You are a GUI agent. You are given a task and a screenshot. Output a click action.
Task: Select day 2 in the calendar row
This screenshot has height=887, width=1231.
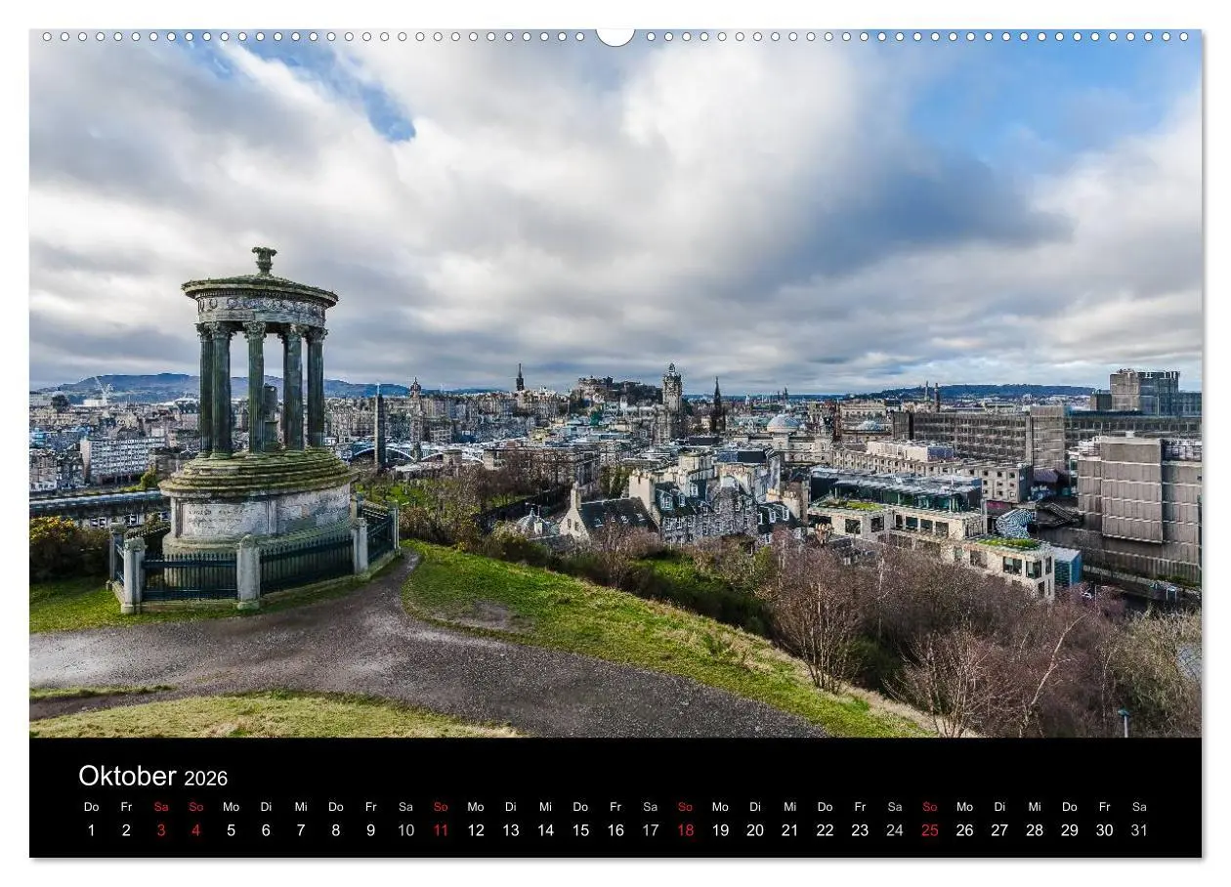[x=126, y=830]
